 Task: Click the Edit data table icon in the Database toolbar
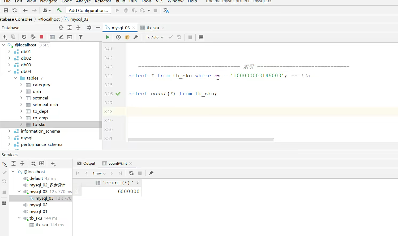coord(52,37)
